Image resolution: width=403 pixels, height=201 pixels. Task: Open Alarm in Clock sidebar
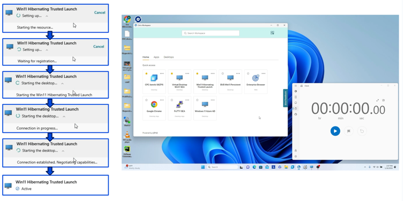[x=296, y=103]
